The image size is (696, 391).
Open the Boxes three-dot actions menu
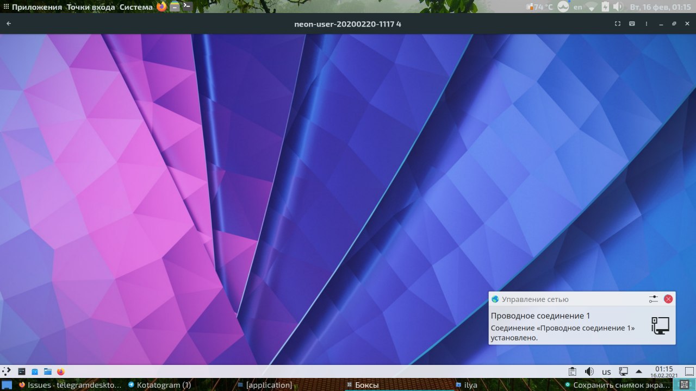pyautogui.click(x=646, y=24)
